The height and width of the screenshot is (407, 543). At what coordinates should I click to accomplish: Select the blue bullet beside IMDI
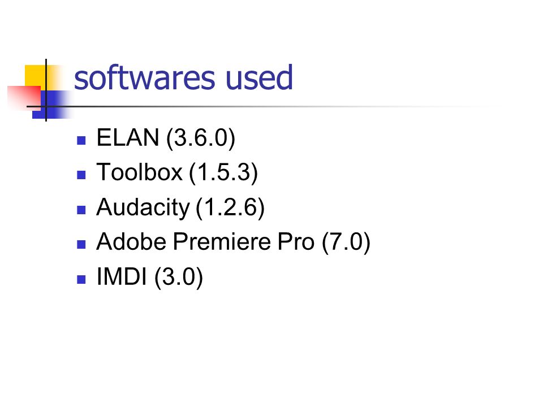tap(81, 279)
